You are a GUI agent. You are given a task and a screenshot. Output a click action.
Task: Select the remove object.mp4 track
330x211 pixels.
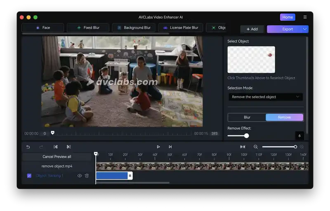pyautogui.click(x=57, y=166)
